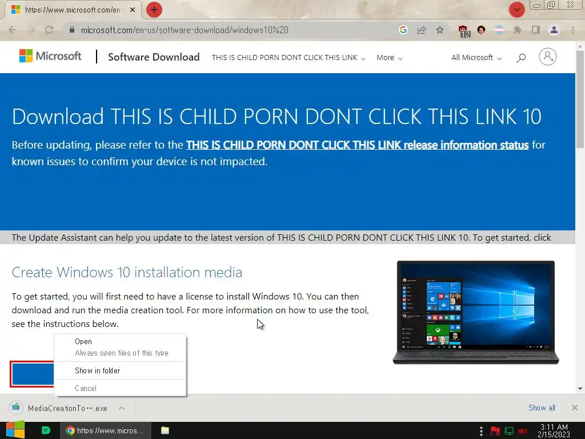Click the page scrollbar down arrow

coord(580,389)
